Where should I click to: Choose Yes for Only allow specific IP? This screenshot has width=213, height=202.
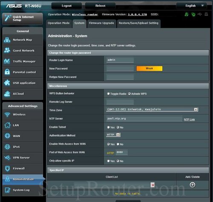[108, 161]
